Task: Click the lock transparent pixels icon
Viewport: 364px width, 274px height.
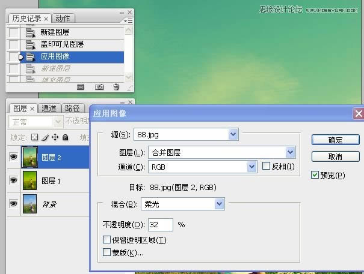Action: (x=34, y=137)
